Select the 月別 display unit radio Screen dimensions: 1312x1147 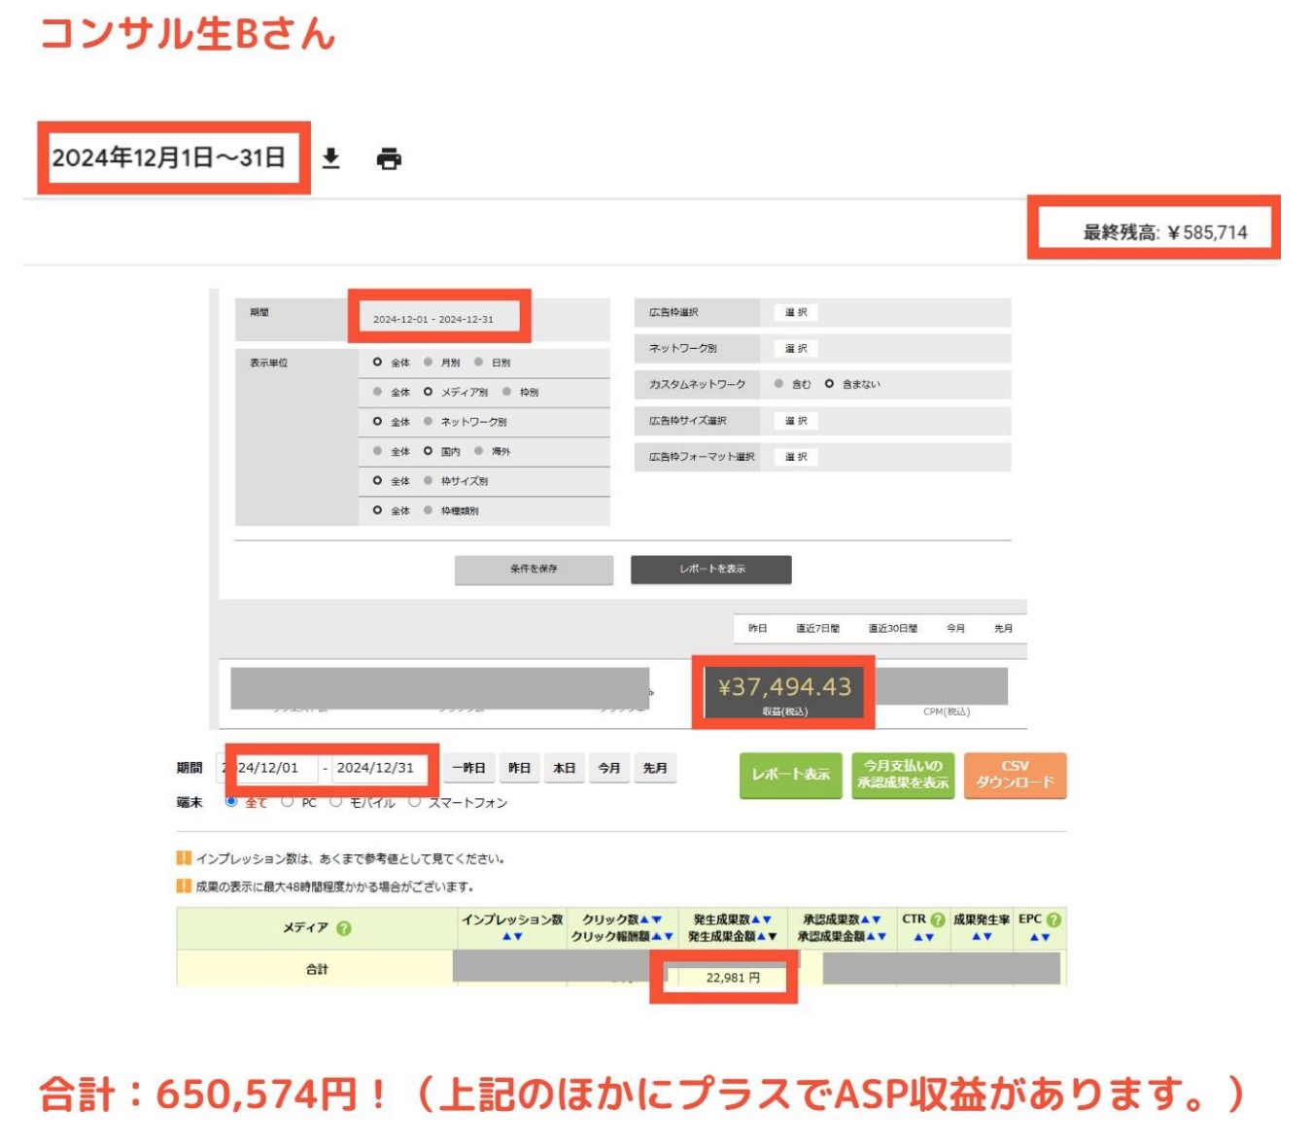pos(429,363)
